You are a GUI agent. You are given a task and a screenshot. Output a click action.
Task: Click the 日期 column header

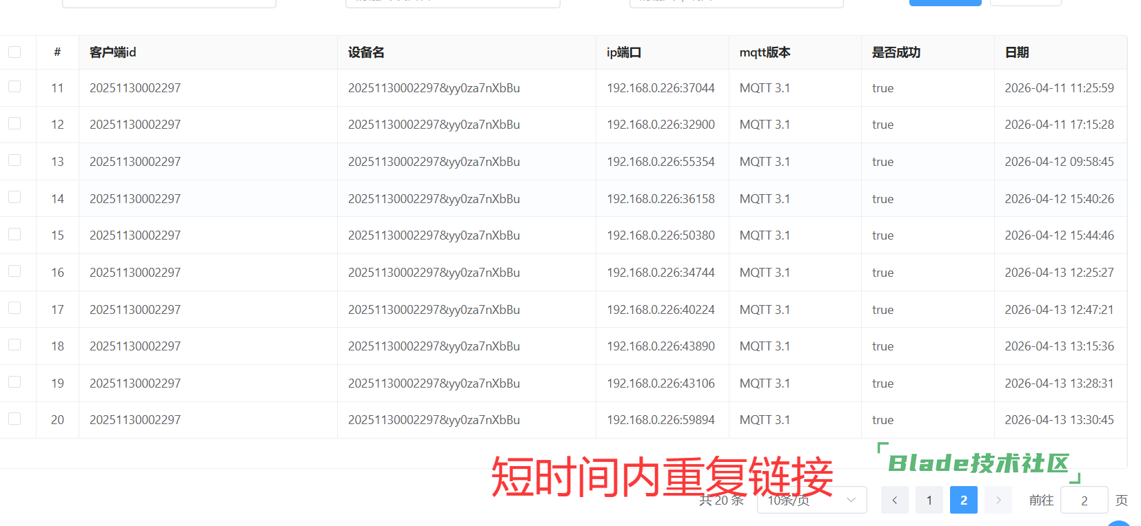(x=1017, y=52)
